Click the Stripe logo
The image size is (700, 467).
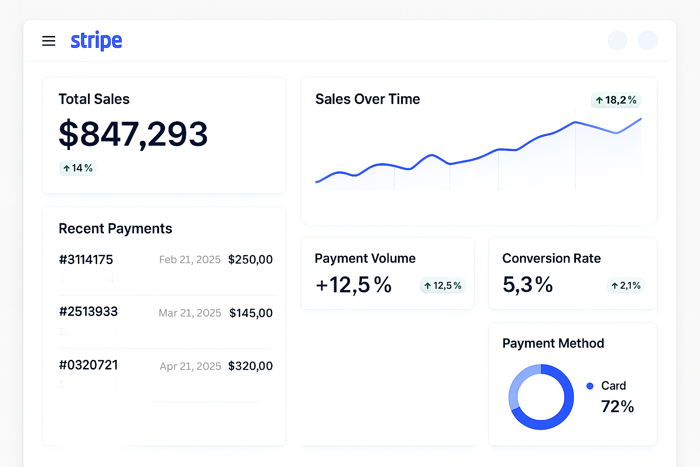(x=96, y=41)
